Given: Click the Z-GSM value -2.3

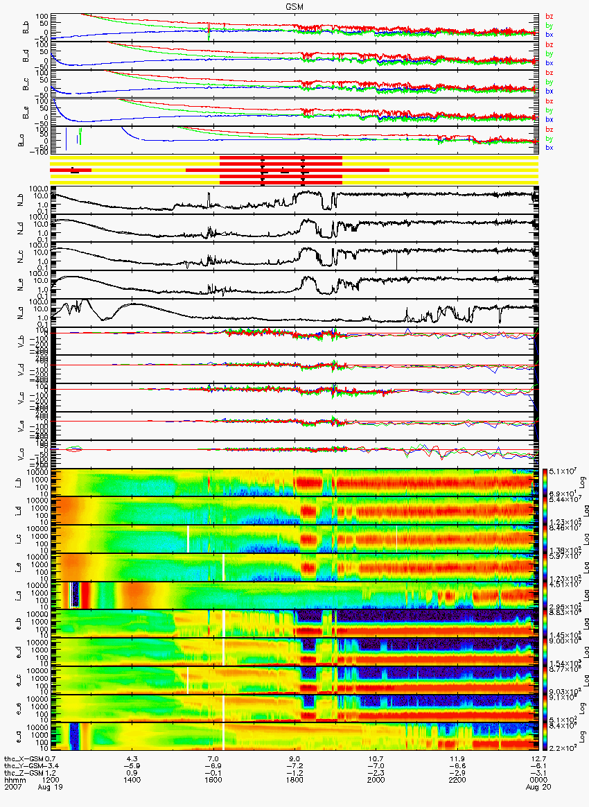Looking at the screenshot, I should [x=376, y=773].
